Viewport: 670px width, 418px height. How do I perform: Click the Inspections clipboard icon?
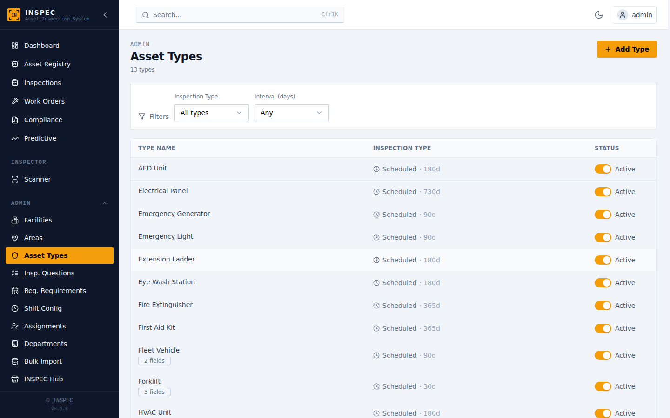tap(15, 83)
